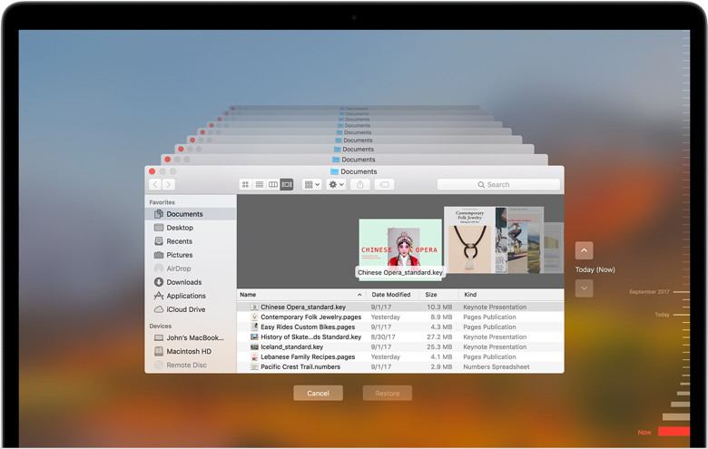This screenshot has height=449, width=708.
Task: Select Easy Rides Custom Bikes.pages file
Action: [x=400, y=327]
